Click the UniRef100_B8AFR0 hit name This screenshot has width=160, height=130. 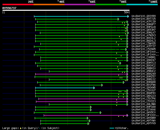143,93
